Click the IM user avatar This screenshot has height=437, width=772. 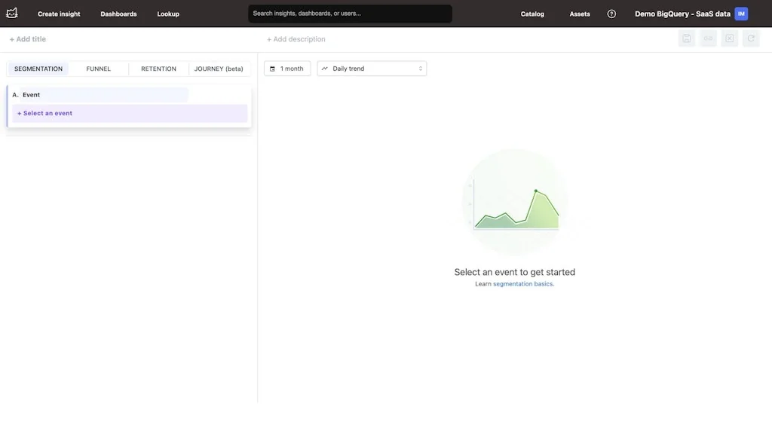pos(741,14)
